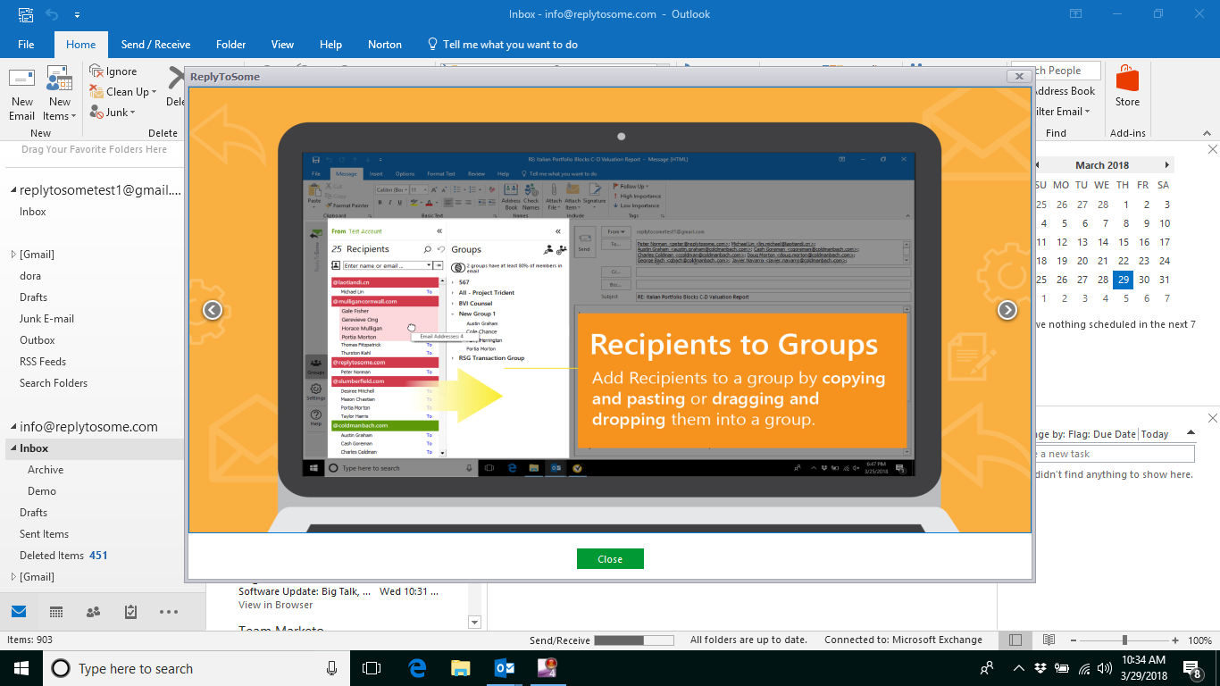Click zoom in plus button
1220x686 pixels.
pos(1175,640)
